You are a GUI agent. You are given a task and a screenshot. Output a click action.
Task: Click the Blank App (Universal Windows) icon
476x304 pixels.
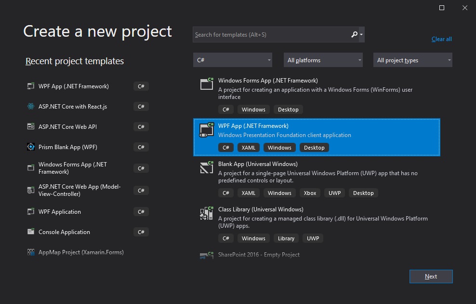(x=207, y=167)
